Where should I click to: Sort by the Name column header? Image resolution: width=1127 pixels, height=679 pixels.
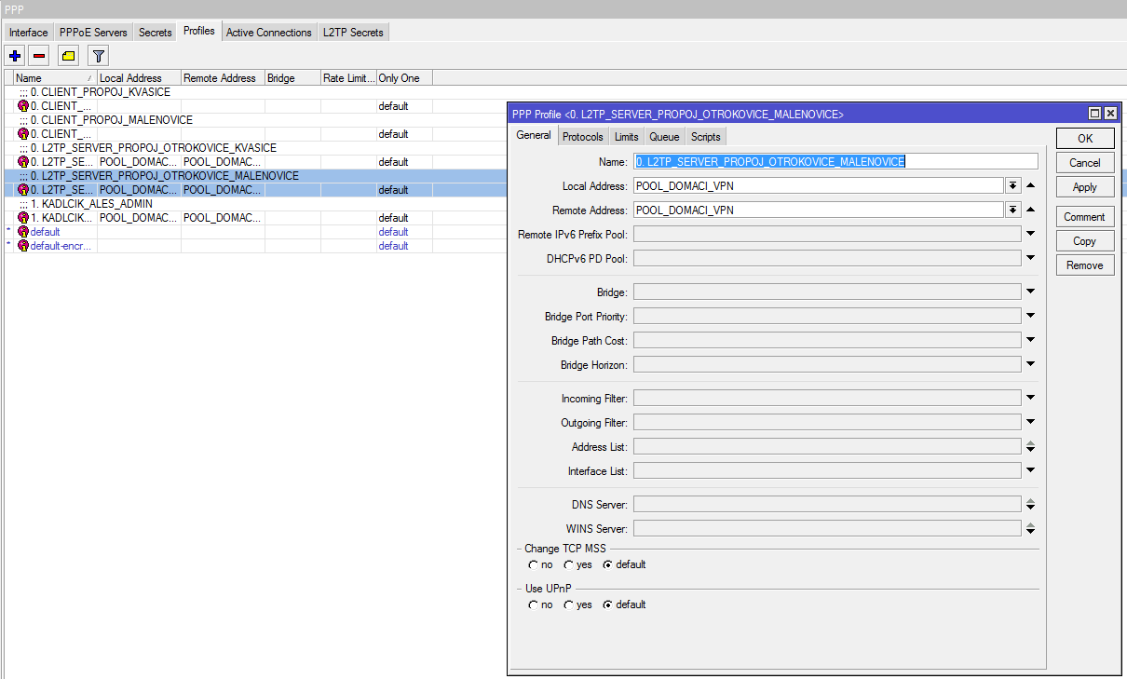(x=55, y=78)
